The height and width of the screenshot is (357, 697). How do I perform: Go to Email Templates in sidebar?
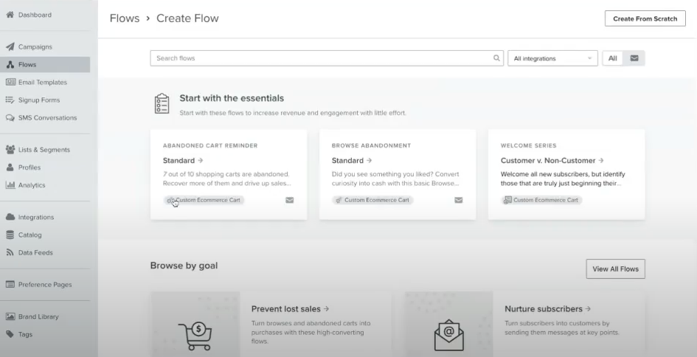(x=42, y=82)
